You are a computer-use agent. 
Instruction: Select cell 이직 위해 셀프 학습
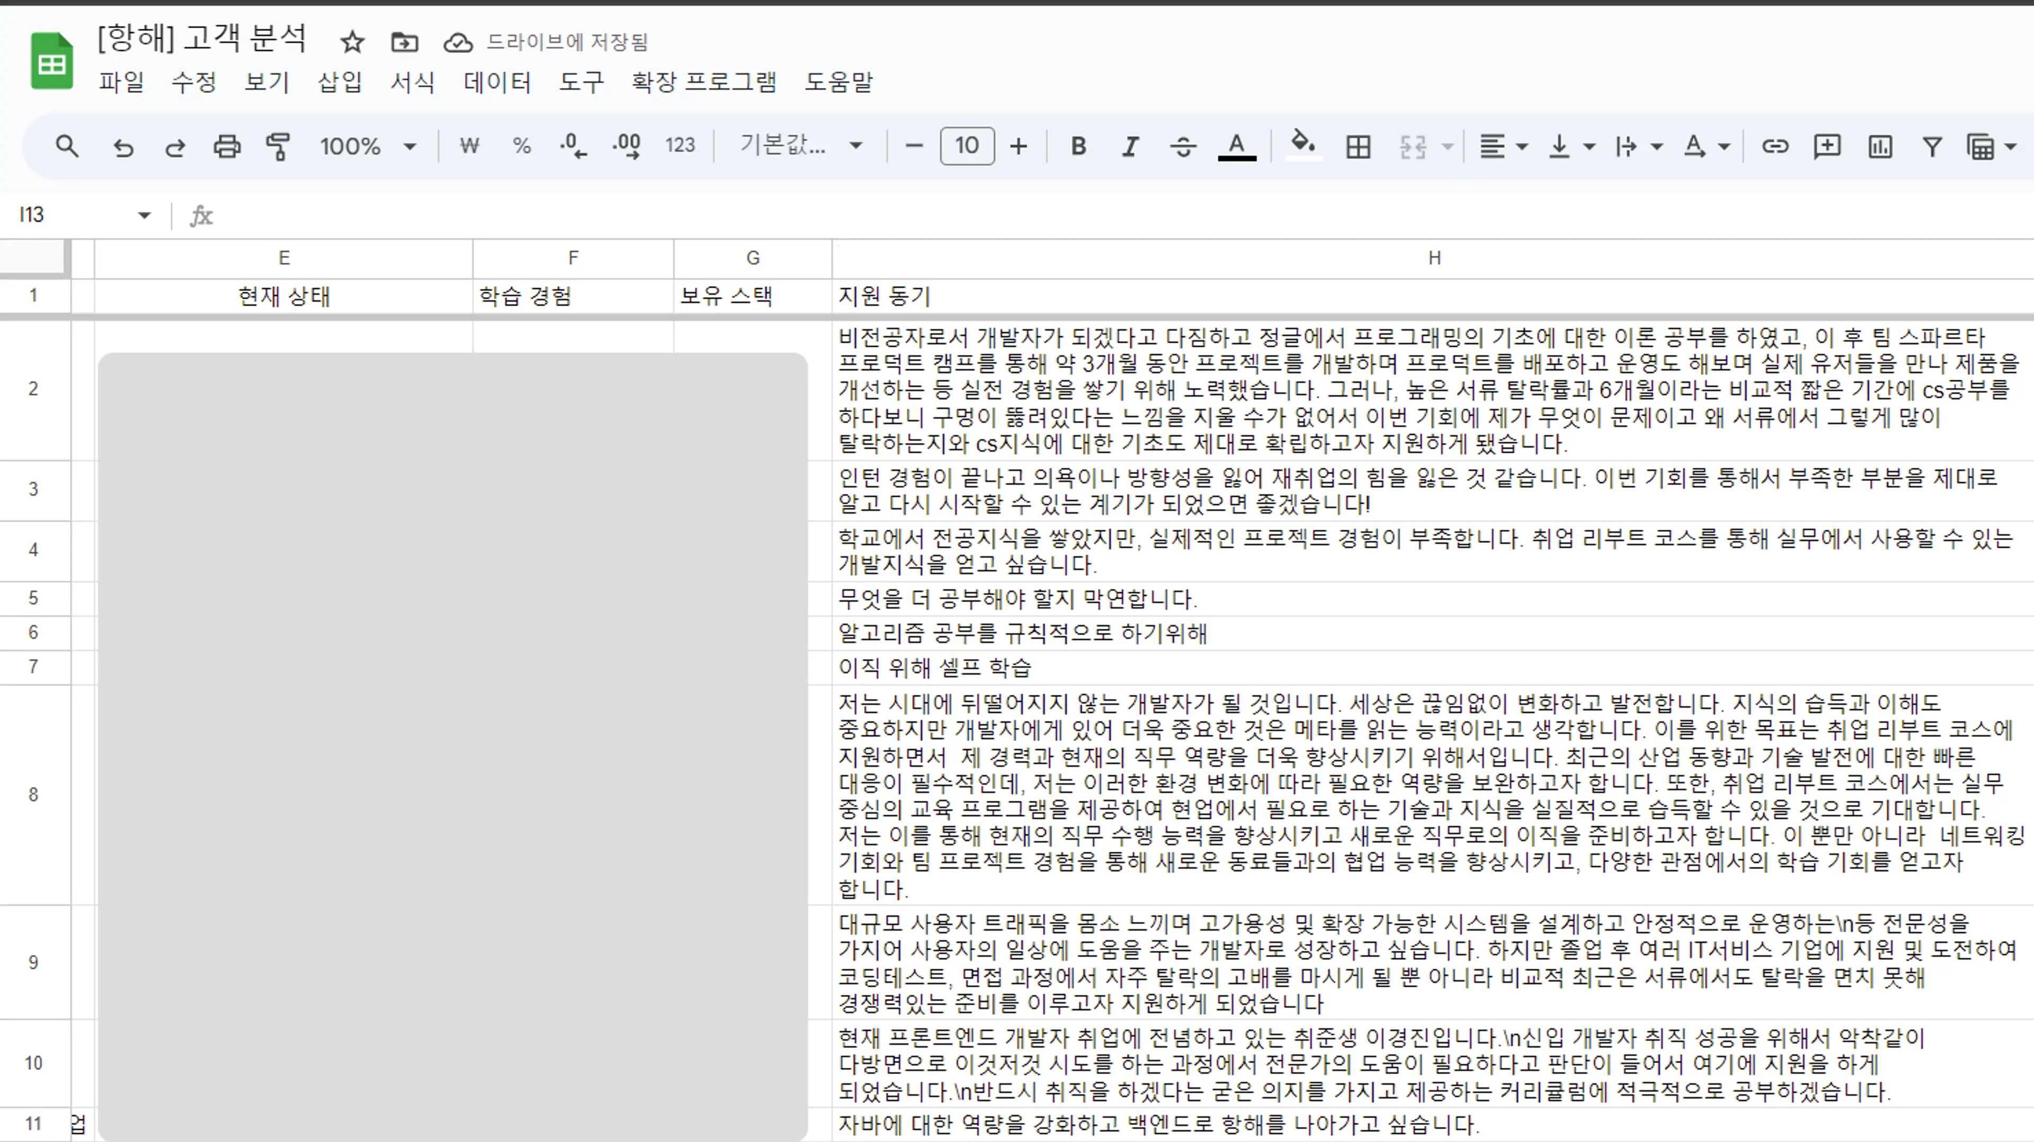pos(1433,667)
